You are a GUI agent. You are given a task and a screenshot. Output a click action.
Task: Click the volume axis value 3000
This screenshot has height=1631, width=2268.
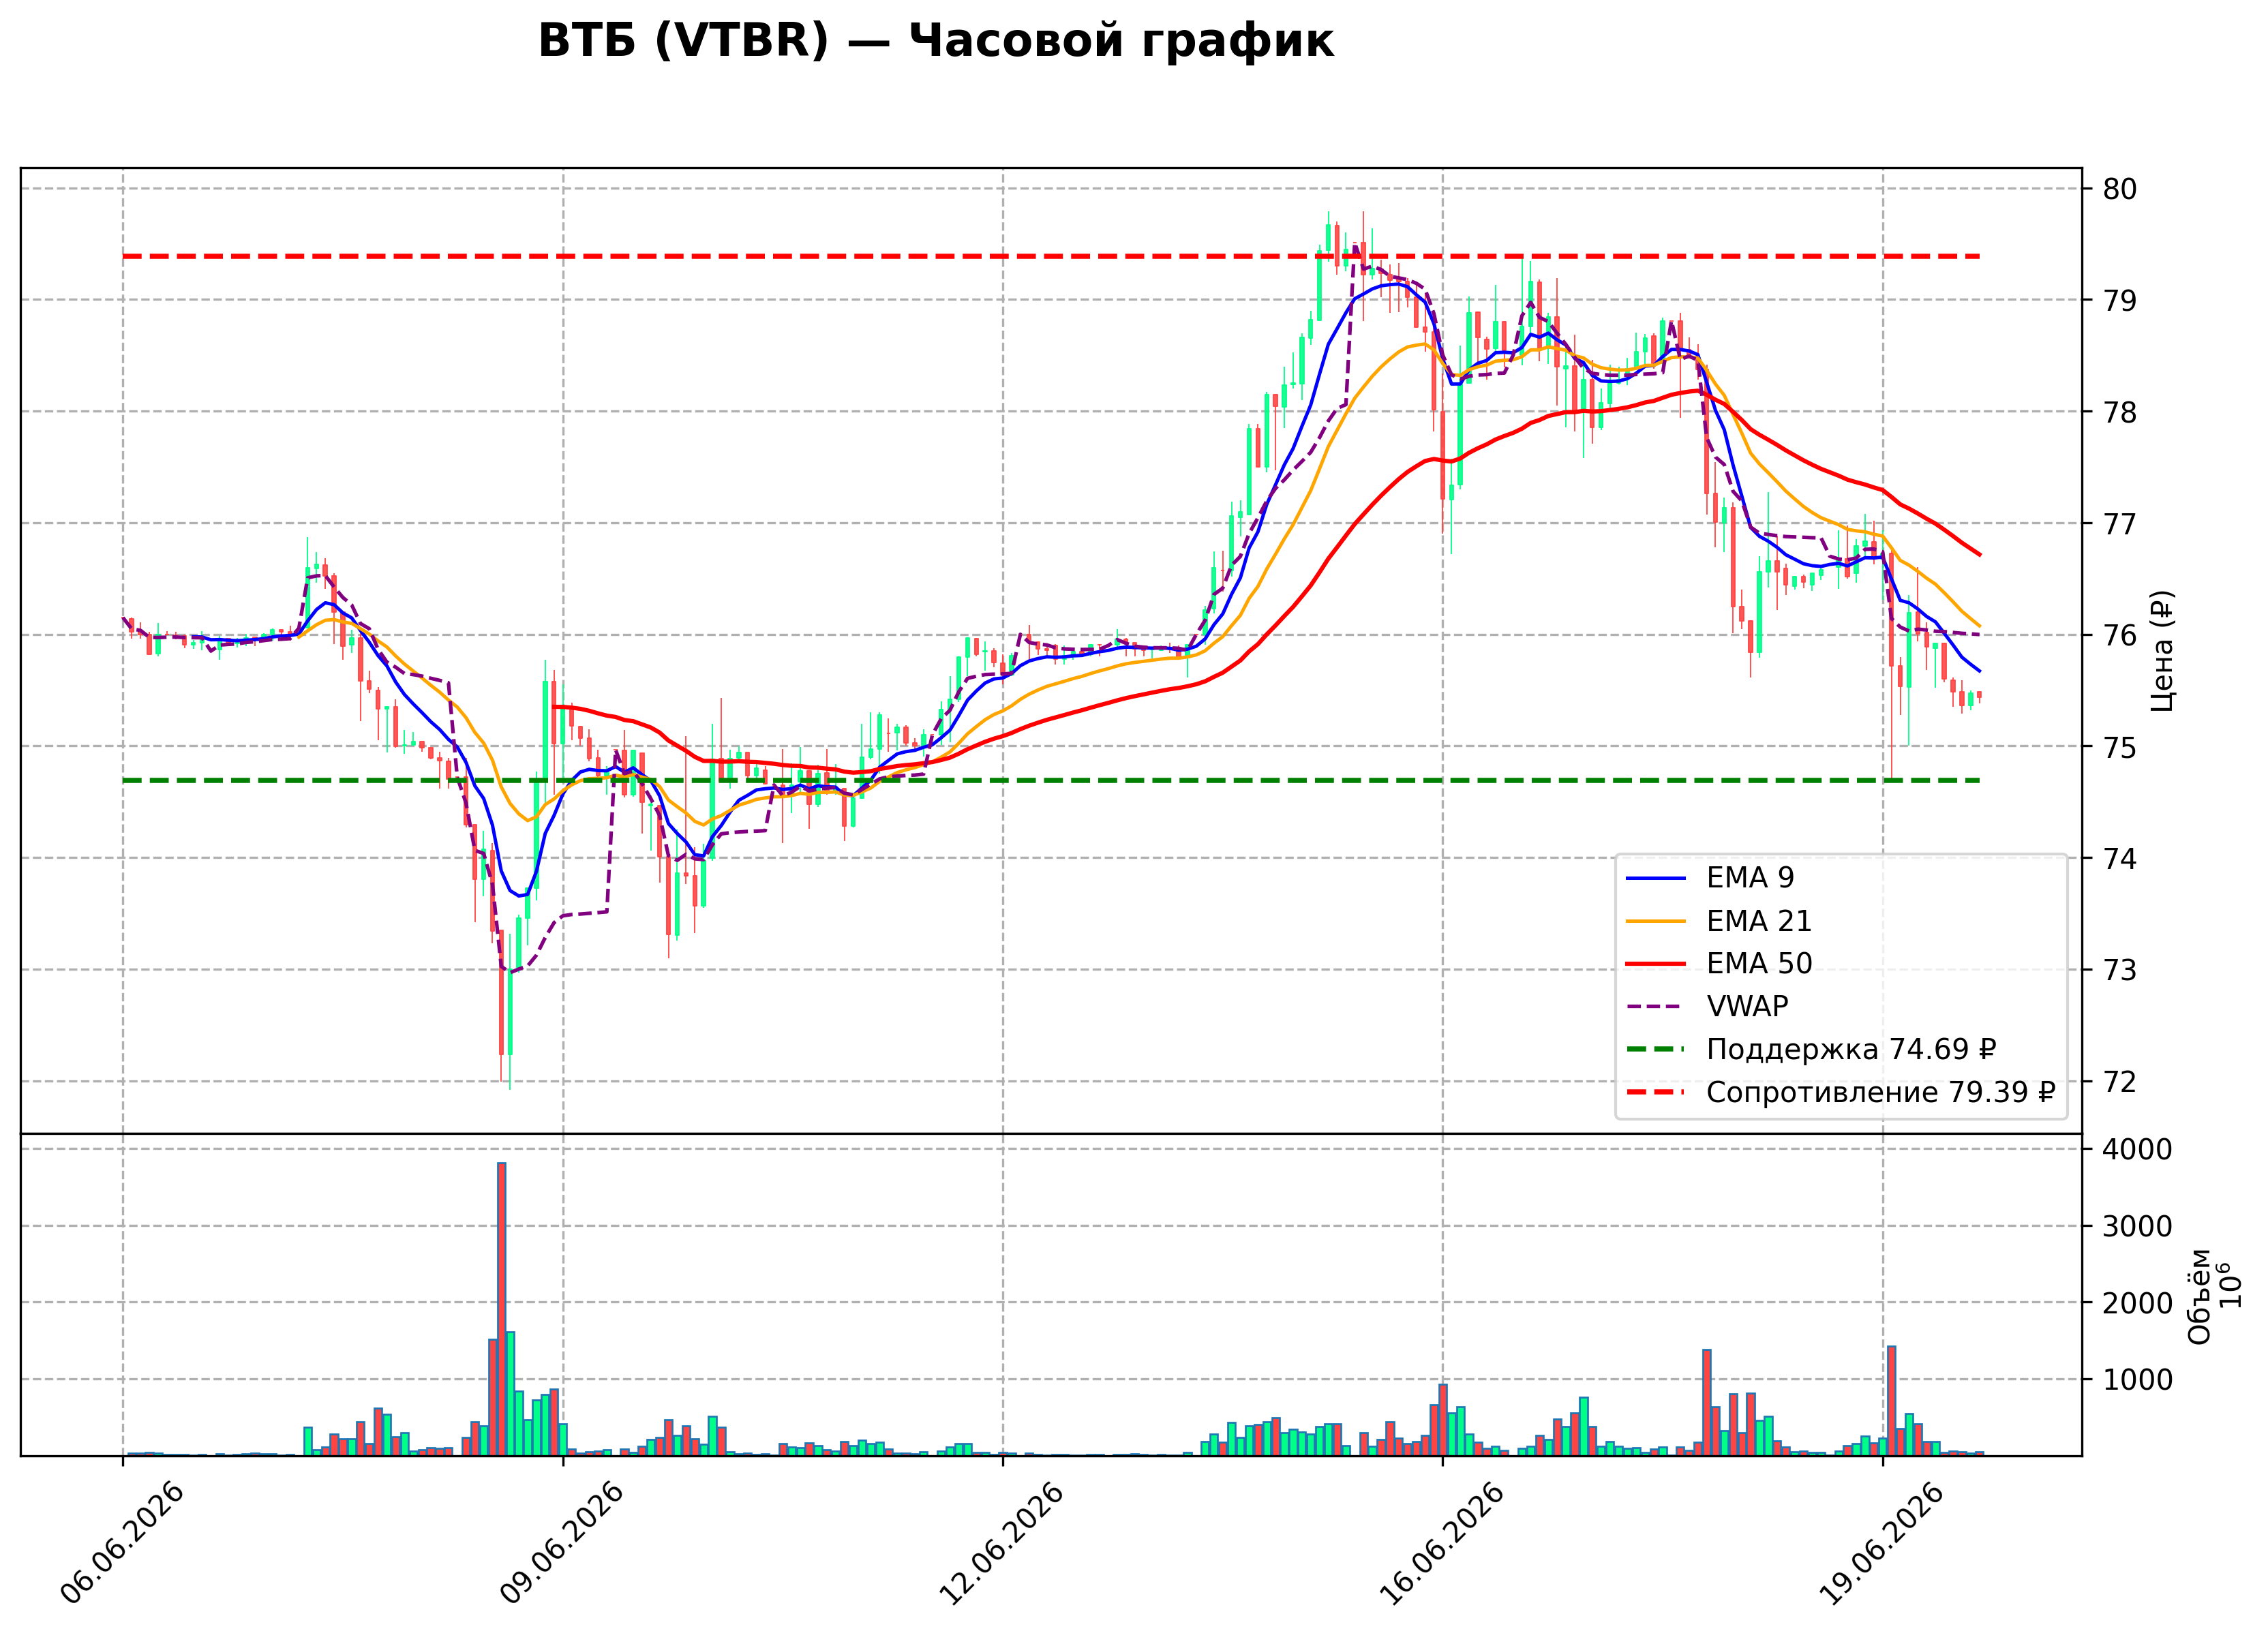[2137, 1227]
